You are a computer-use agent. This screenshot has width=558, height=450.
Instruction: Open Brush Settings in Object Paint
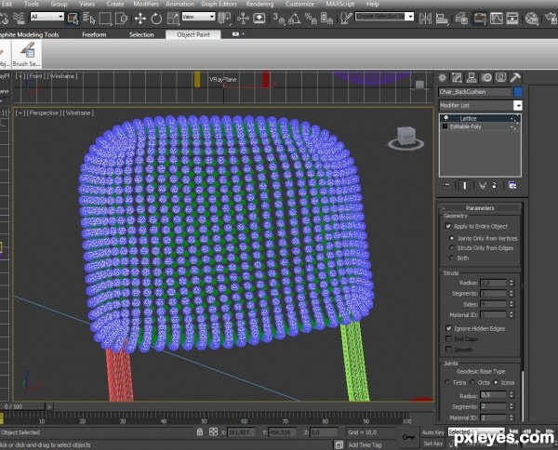tap(27, 54)
